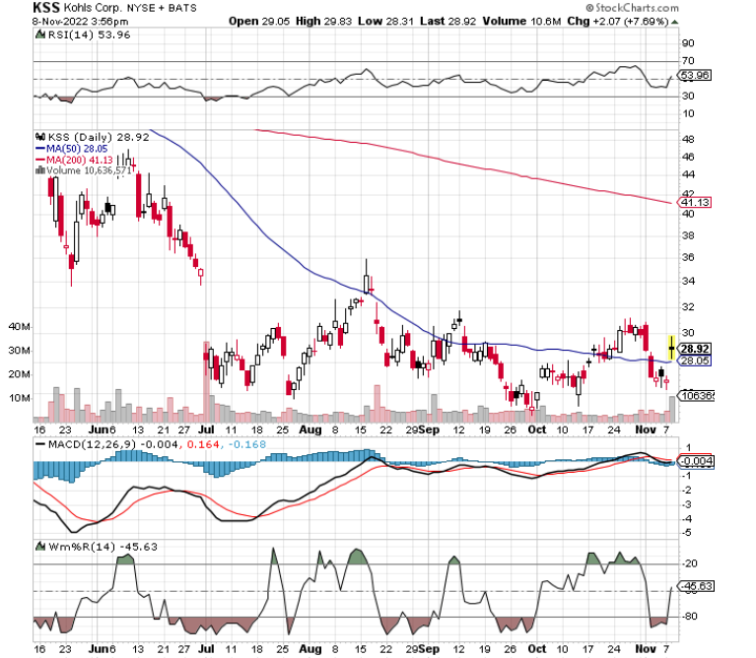Click 'Nov' on bottom Wm%R date axis

(x=645, y=649)
